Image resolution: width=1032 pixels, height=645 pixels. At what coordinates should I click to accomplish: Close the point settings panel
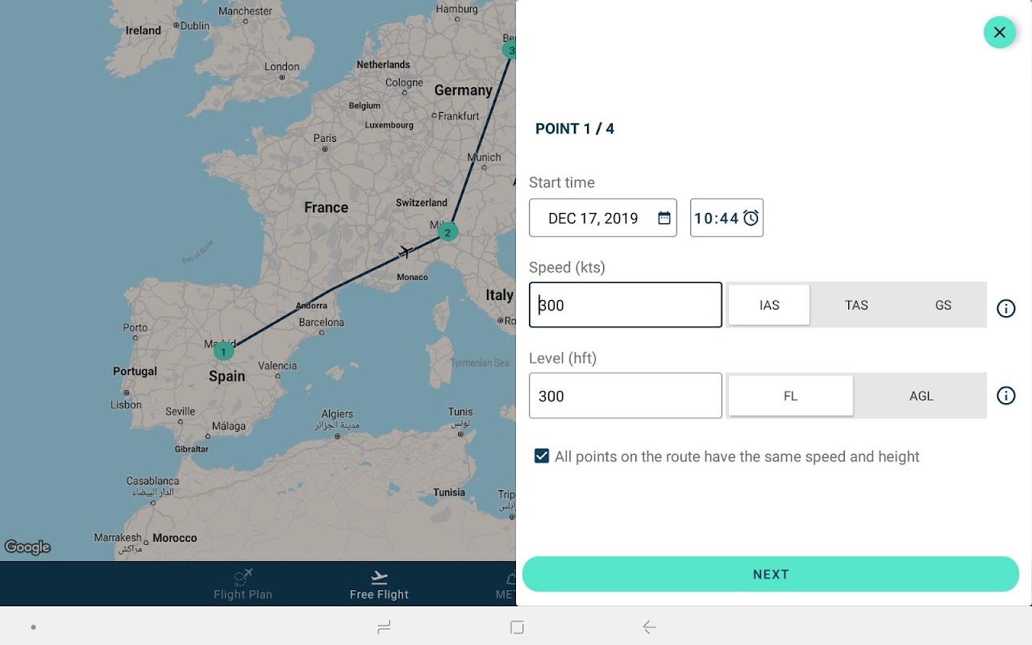999,32
